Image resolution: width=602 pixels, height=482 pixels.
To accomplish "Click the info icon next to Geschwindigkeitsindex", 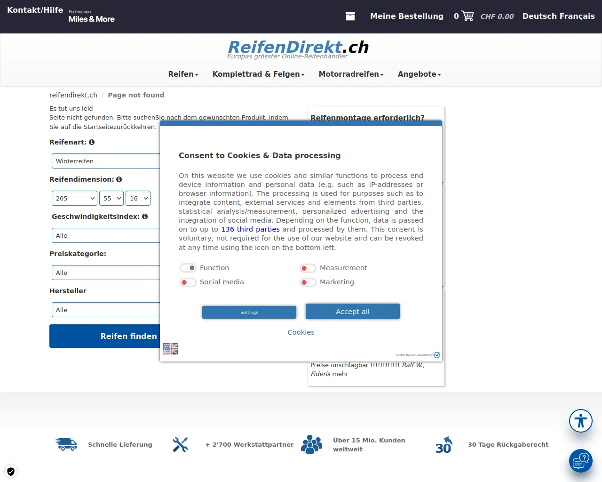I will tap(145, 217).
